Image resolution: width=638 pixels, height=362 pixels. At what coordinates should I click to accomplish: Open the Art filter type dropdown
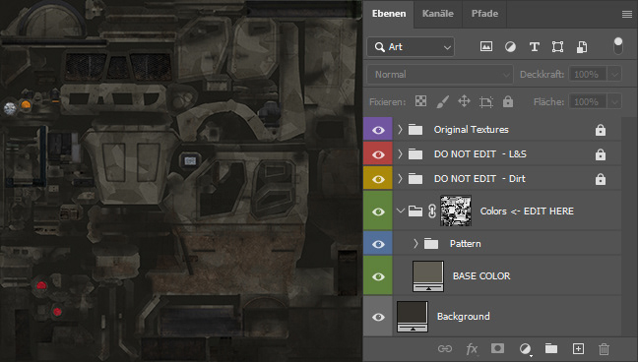(x=411, y=47)
